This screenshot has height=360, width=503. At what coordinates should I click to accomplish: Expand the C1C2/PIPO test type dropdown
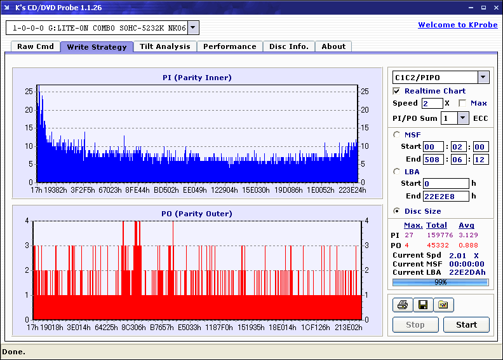click(x=483, y=78)
